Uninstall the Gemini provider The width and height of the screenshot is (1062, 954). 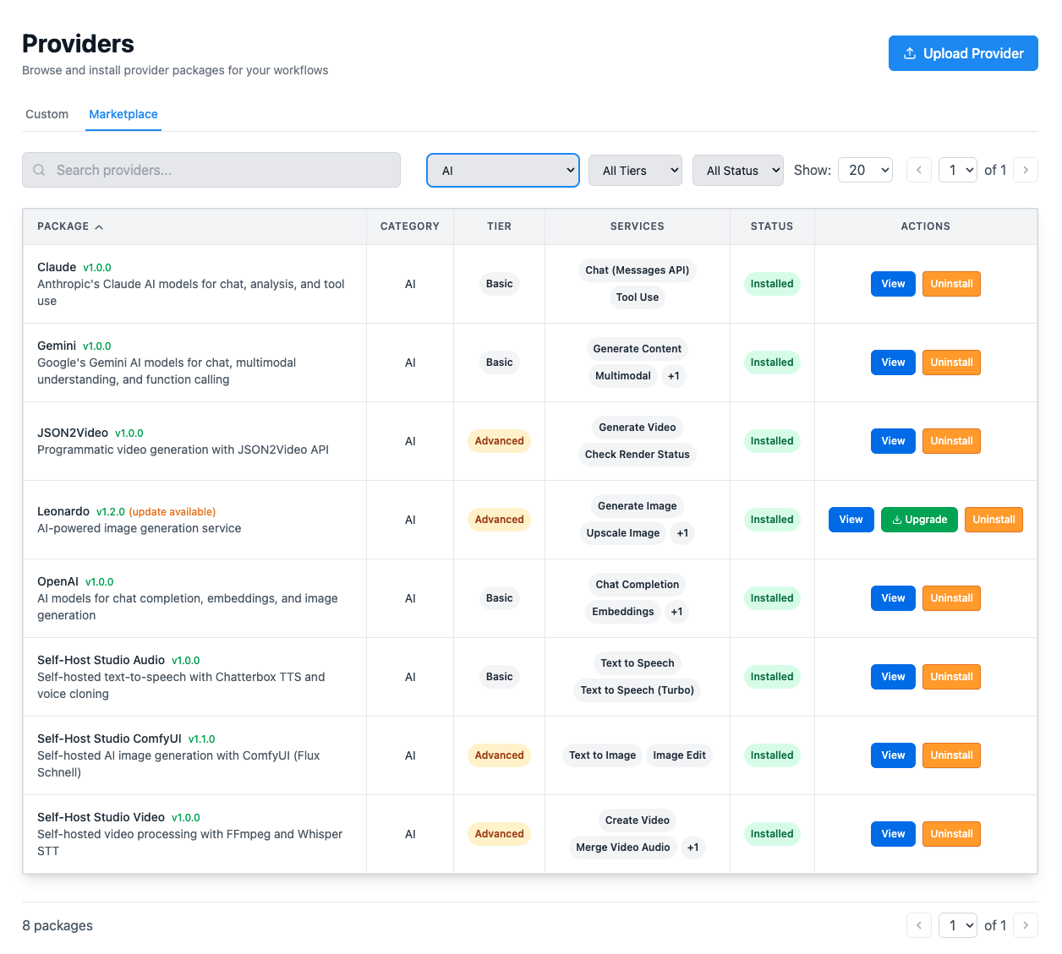click(x=951, y=363)
